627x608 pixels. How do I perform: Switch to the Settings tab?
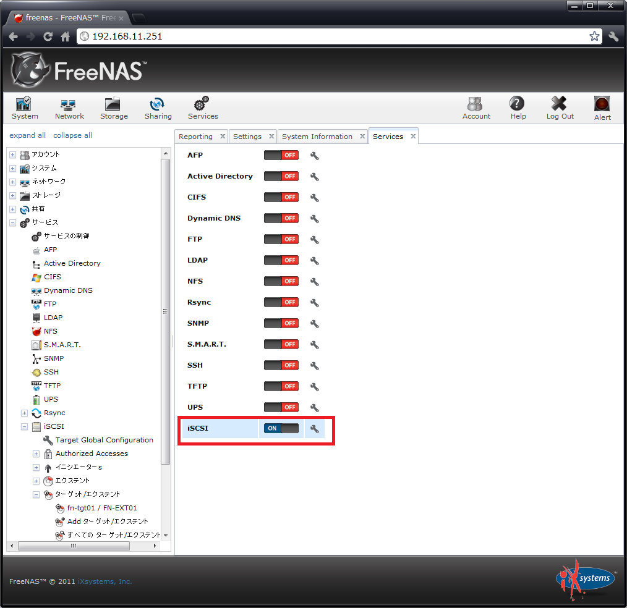(x=247, y=137)
